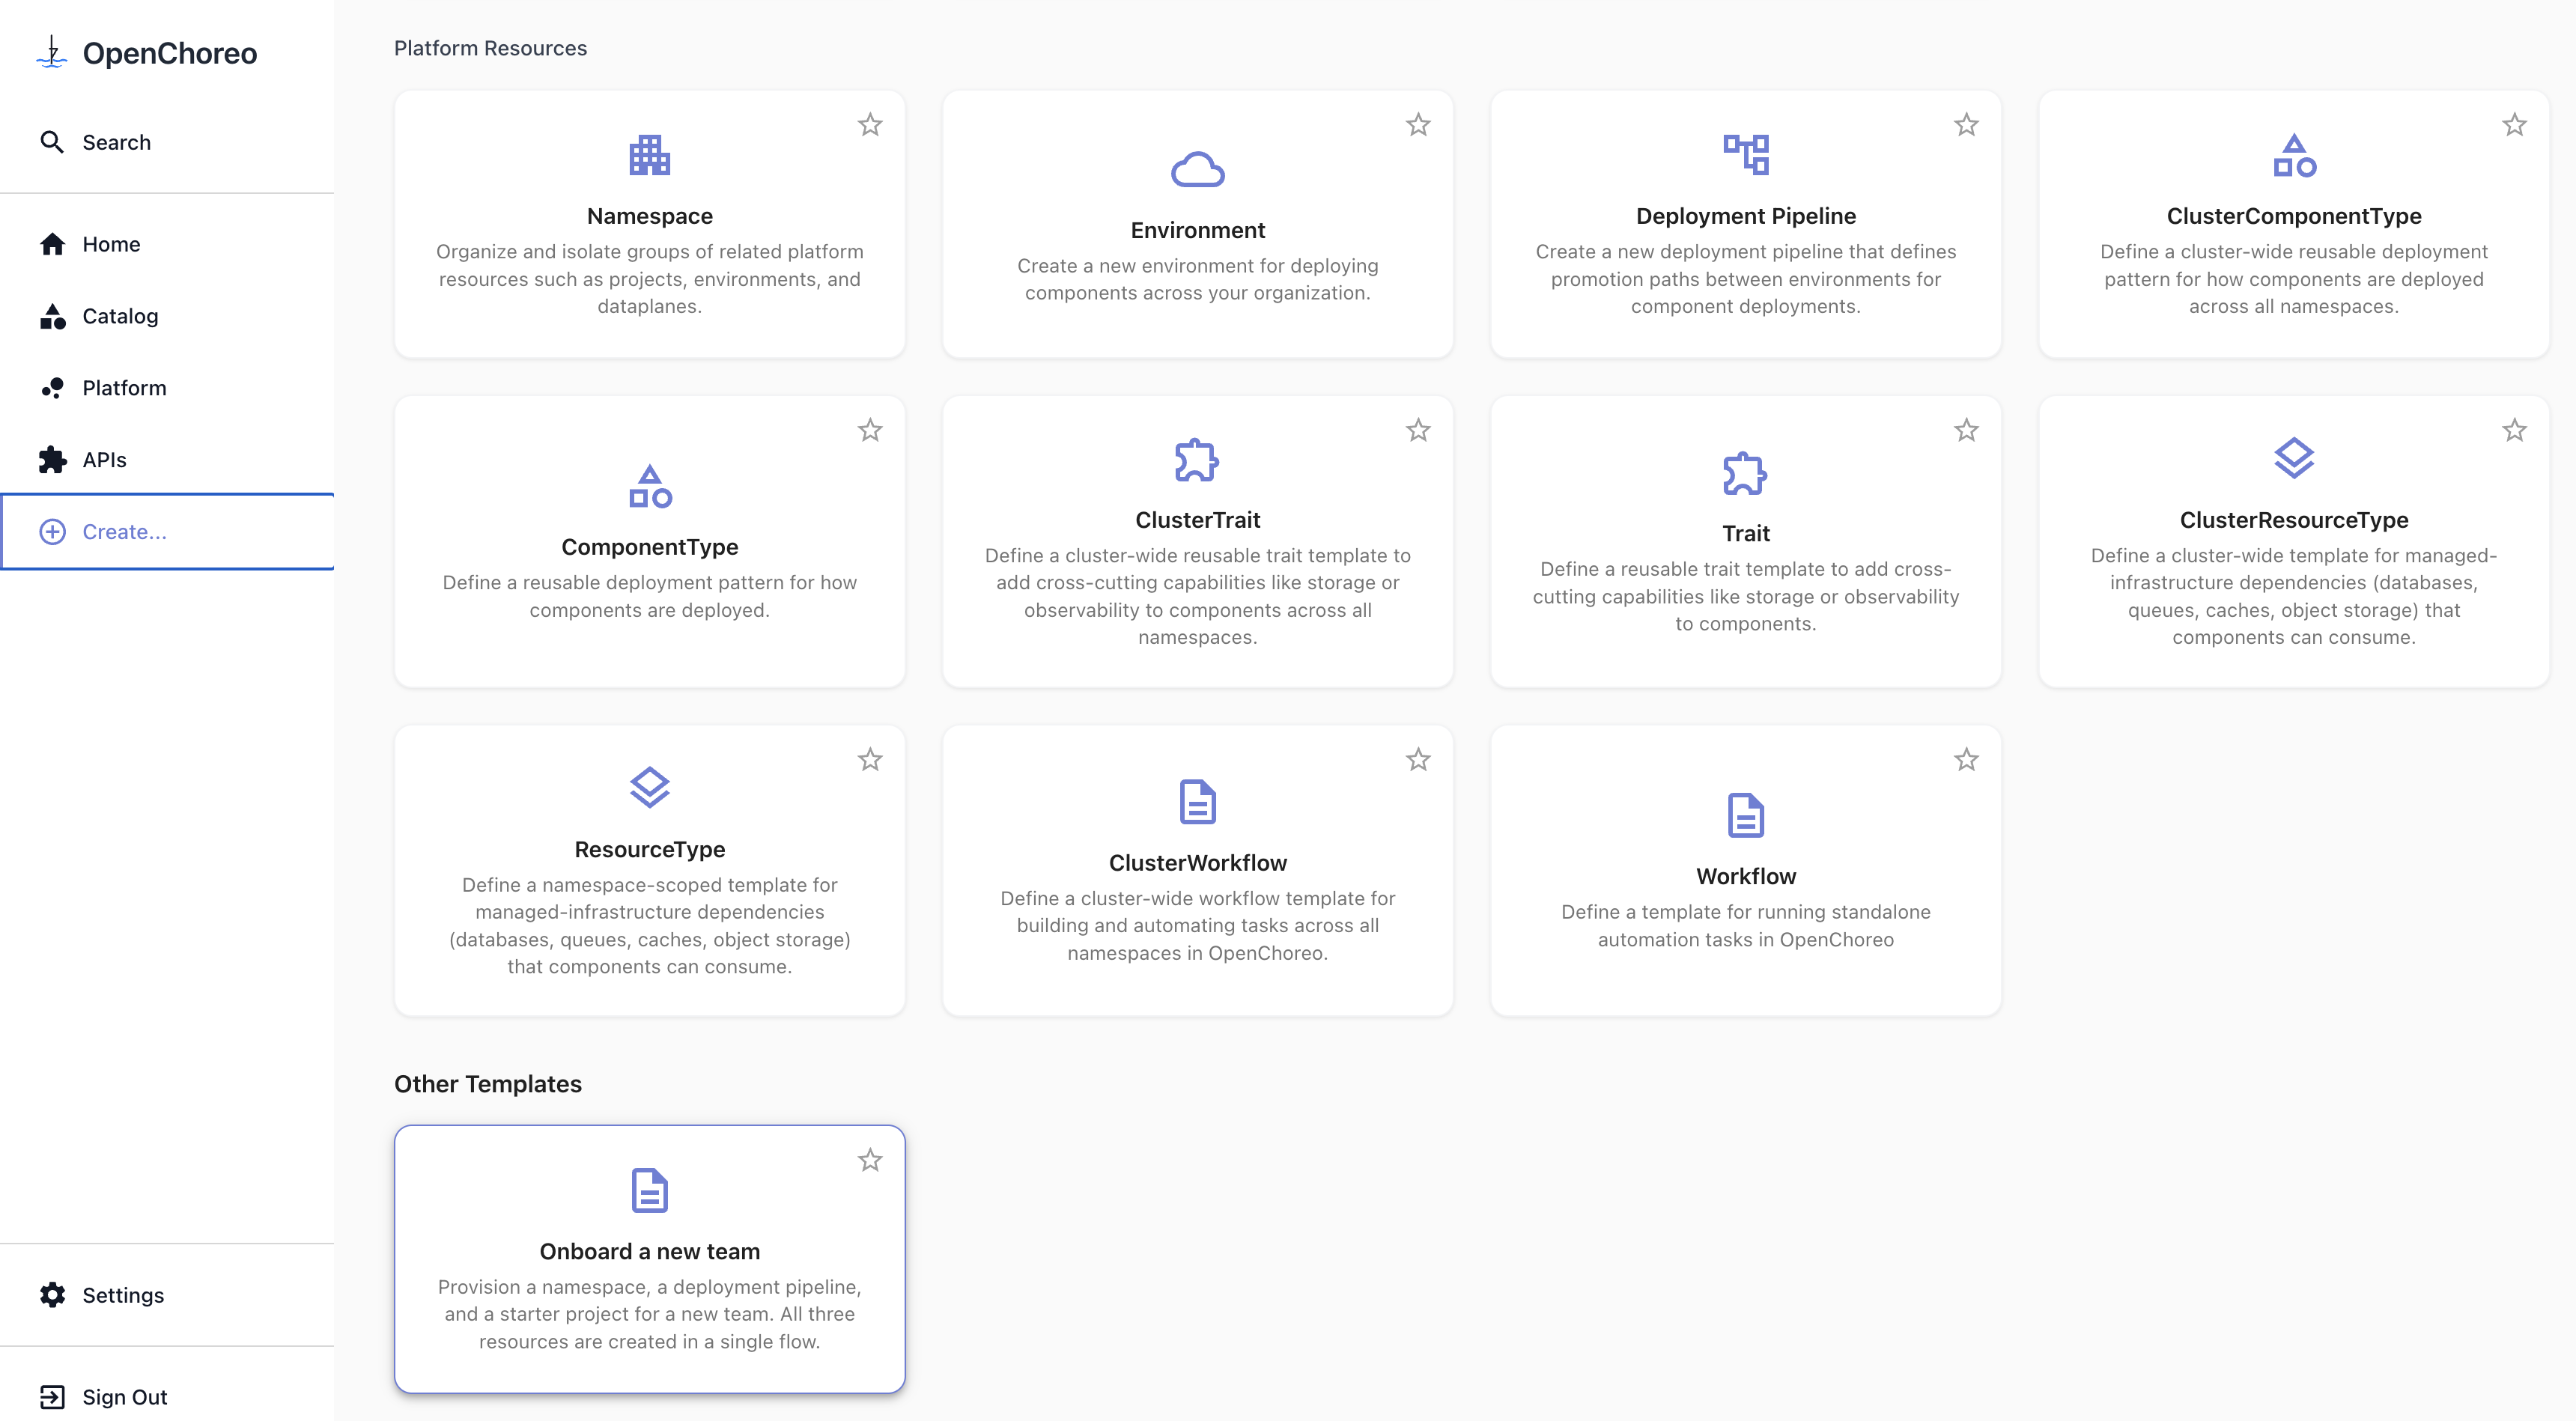Star the Onboard a new team template
2576x1421 pixels.
click(870, 1160)
